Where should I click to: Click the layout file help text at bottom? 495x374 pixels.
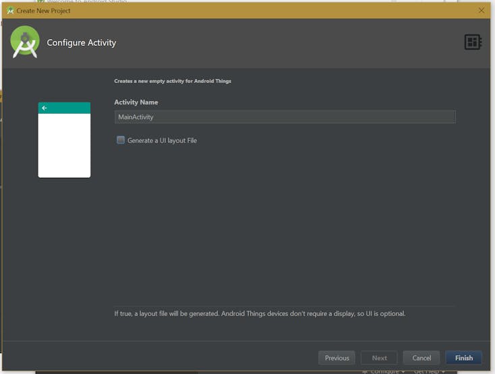pyautogui.click(x=260, y=314)
